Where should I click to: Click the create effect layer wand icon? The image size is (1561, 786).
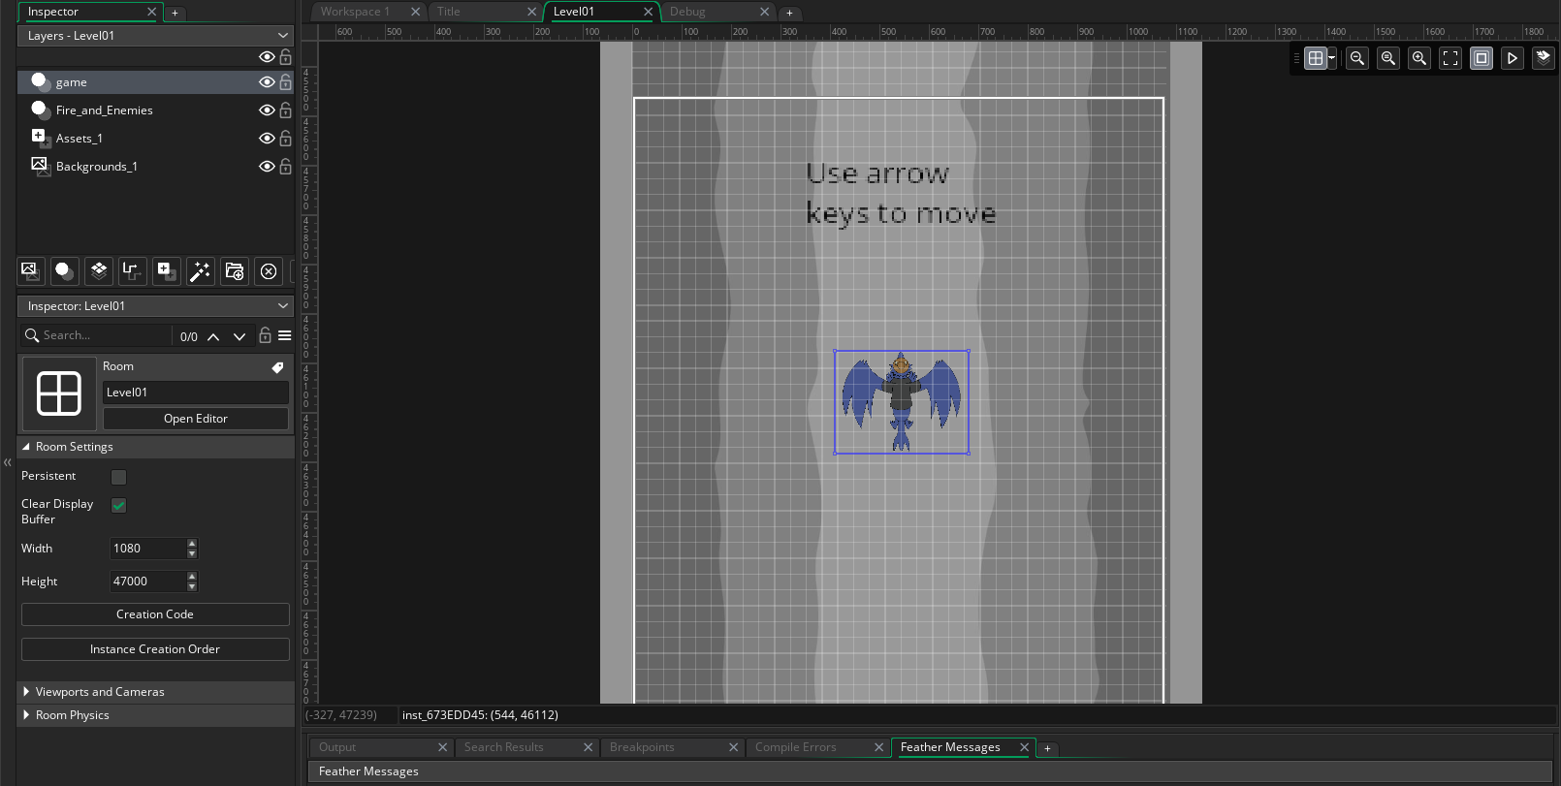click(200, 271)
